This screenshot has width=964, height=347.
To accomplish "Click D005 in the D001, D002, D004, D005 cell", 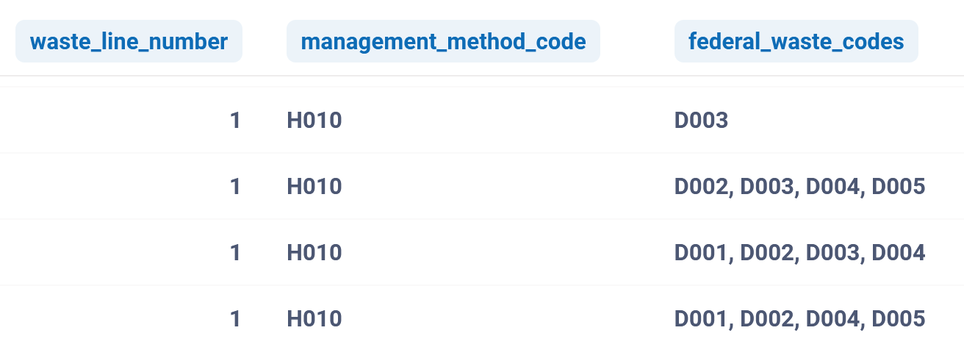I will [898, 319].
